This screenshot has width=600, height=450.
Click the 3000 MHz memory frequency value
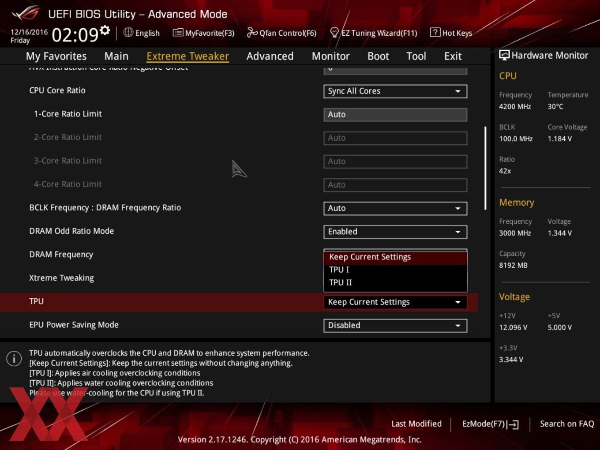tap(515, 233)
